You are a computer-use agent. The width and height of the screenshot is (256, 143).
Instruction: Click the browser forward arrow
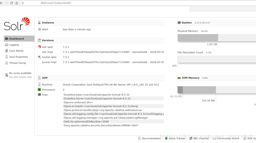point(7,3)
